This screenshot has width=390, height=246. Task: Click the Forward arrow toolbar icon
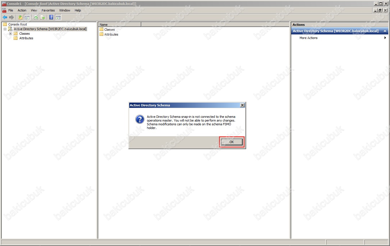pyautogui.click(x=11, y=17)
